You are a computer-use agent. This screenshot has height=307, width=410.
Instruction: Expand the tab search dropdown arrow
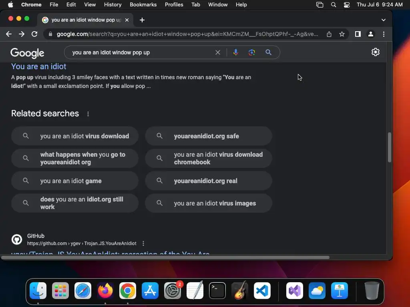pos(383,20)
